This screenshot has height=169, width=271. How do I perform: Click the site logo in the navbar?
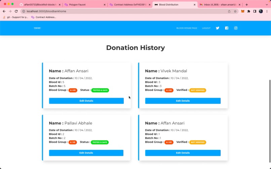click(x=37, y=28)
